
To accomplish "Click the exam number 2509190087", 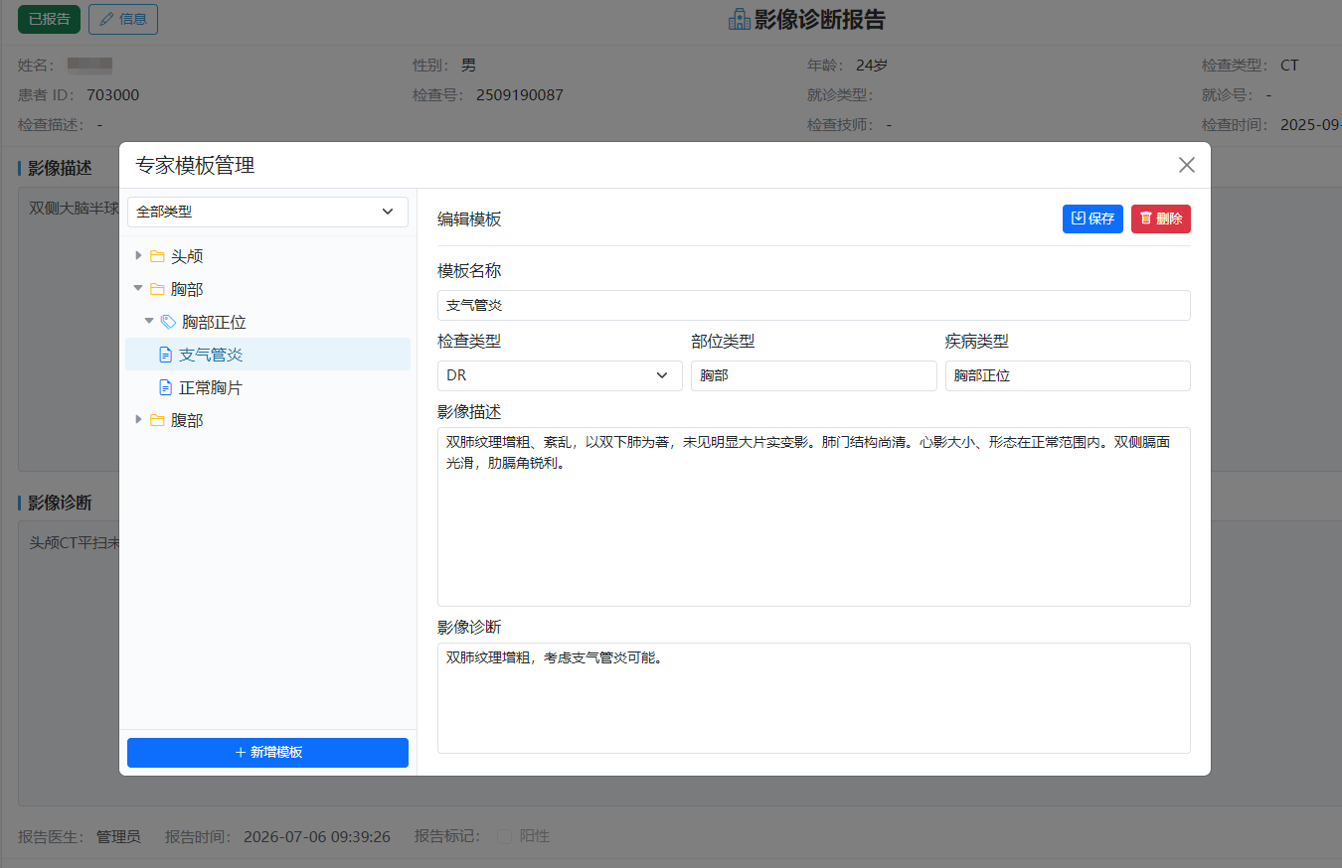I will 520,95.
